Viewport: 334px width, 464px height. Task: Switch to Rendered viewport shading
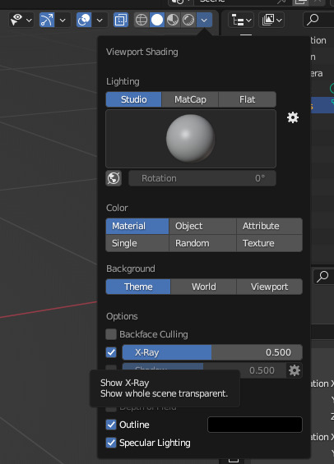click(x=188, y=21)
